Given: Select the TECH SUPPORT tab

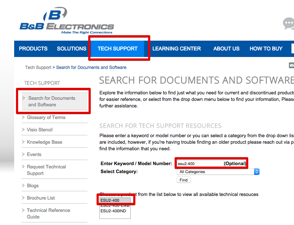Looking at the screenshot, I should (x=118, y=49).
